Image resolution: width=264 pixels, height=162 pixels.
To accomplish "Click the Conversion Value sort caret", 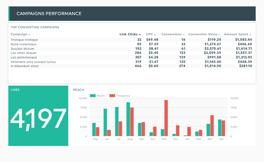I will (219, 35).
